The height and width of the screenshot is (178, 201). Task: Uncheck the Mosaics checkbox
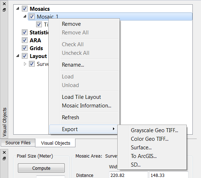tap(24, 9)
